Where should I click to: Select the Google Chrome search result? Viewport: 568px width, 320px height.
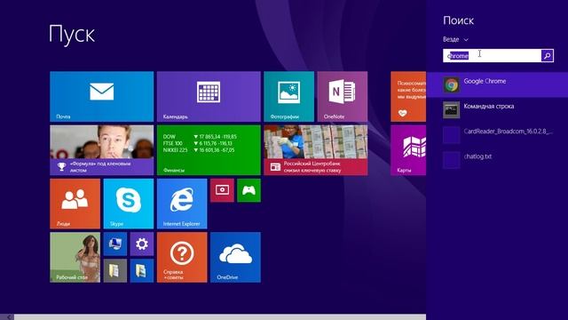point(497,84)
